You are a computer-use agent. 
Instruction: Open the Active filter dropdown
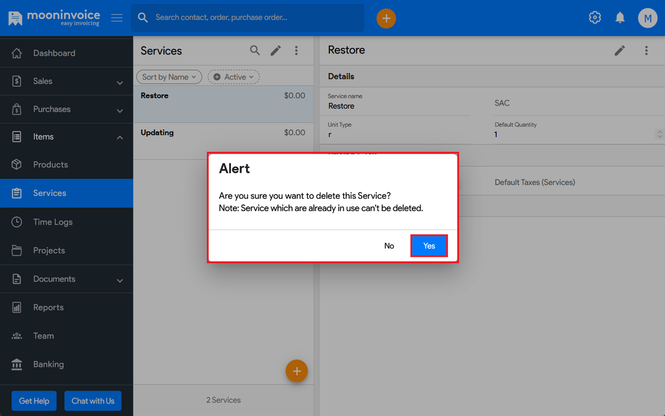234,77
